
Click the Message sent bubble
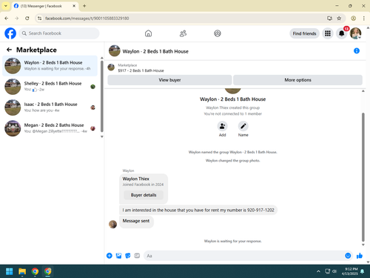[x=136, y=221]
